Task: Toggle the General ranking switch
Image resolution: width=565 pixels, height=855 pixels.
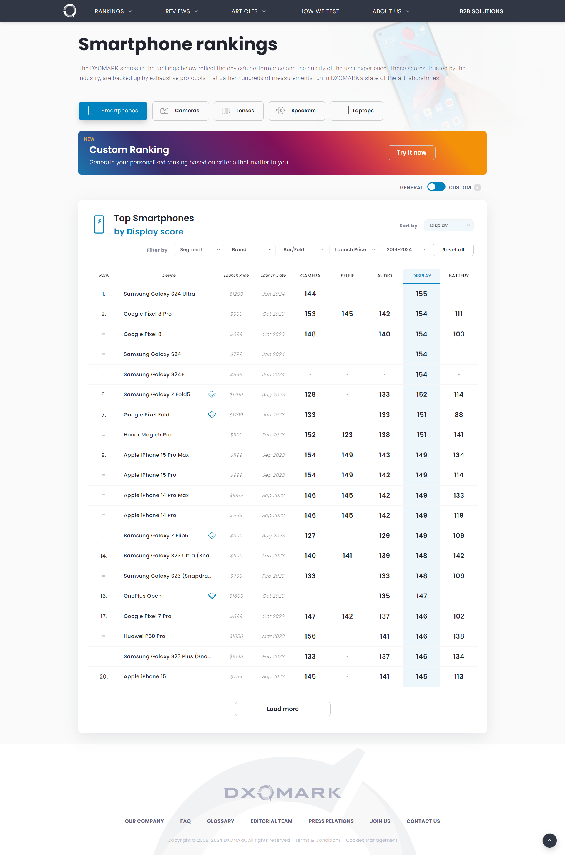Action: tap(436, 187)
